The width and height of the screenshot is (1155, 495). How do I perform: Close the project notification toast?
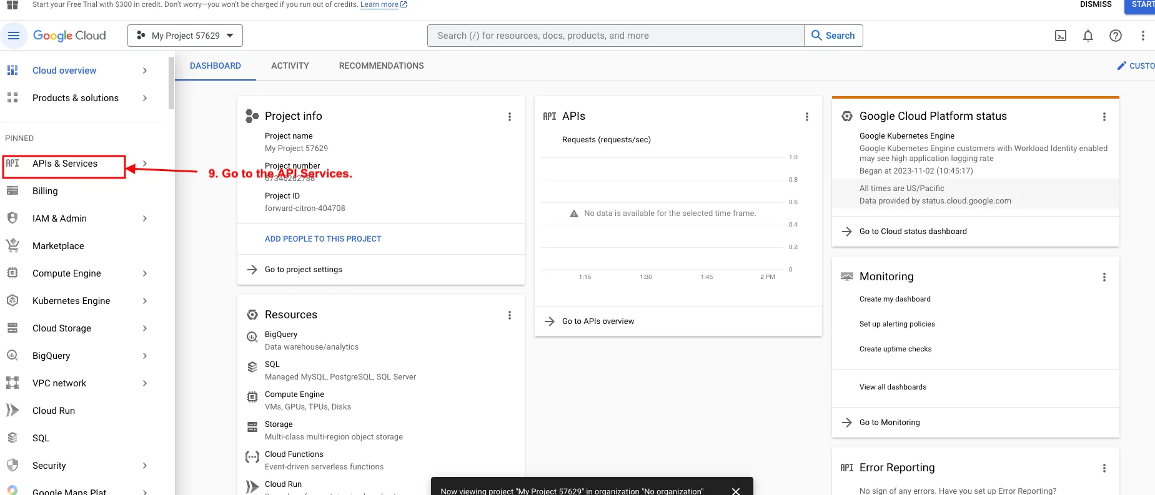point(736,491)
